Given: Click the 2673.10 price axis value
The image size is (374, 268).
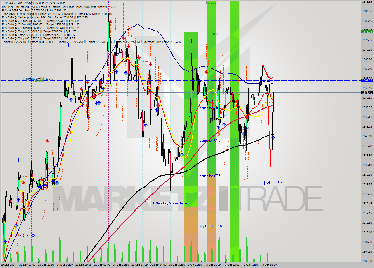Looking at the screenshot, I should click(367, 50).
